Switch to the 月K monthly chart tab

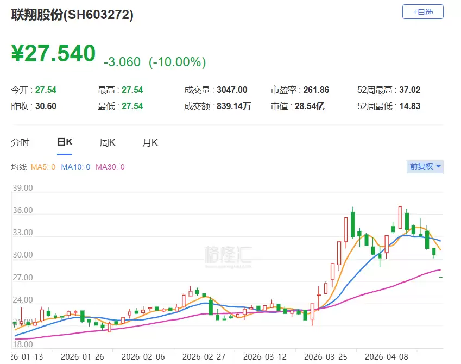[x=150, y=142]
